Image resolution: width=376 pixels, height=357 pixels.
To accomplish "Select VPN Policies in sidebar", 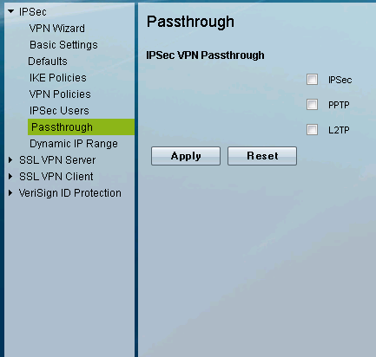I will click(x=60, y=94).
